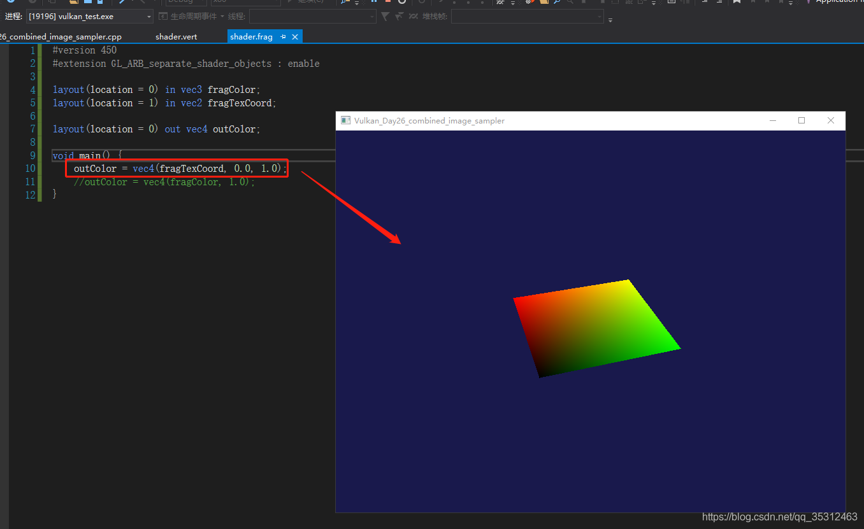Click the funnel filter icon beside thread dropdown
Image resolution: width=864 pixels, height=529 pixels.
385,17
